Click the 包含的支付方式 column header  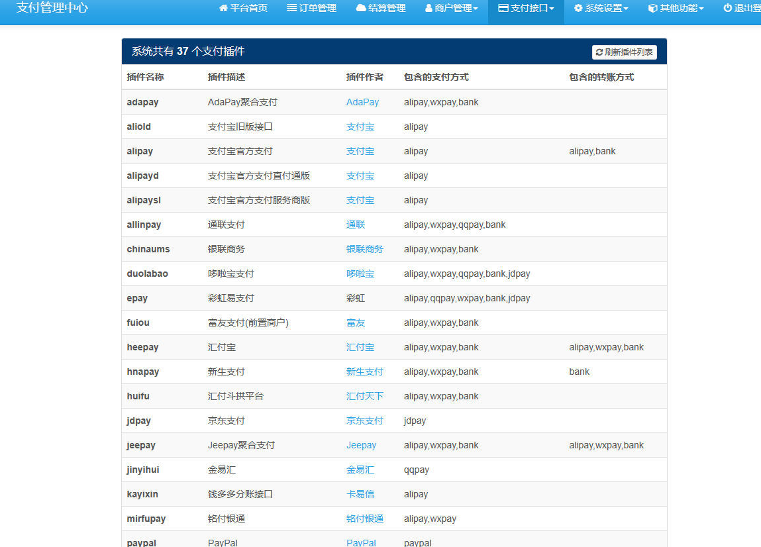[436, 77]
